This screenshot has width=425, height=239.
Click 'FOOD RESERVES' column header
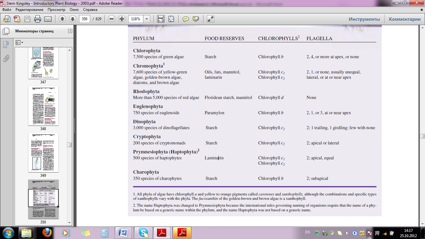[x=224, y=39]
